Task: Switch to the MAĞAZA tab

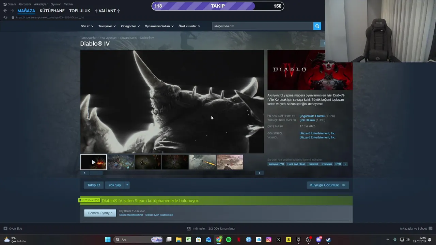Action: click(x=26, y=11)
